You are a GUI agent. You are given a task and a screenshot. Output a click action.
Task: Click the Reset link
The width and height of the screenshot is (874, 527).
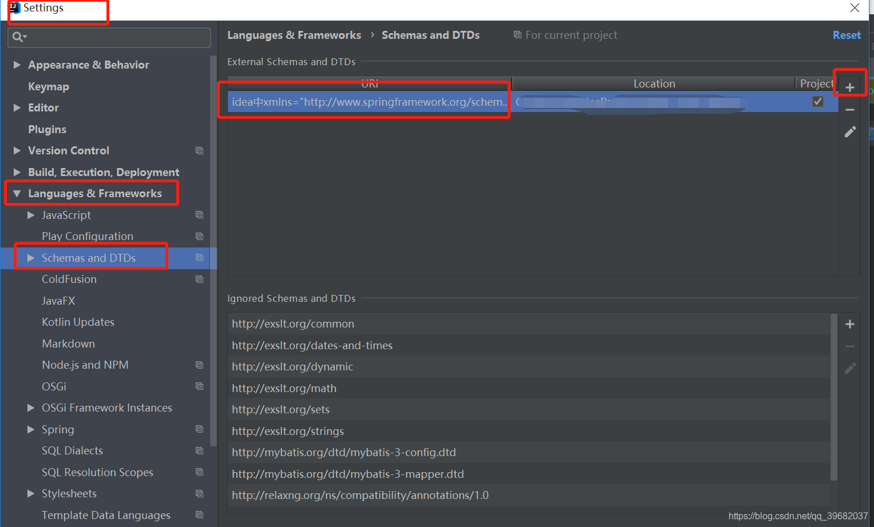pyautogui.click(x=847, y=35)
